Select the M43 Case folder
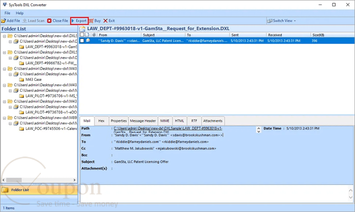Image resolution: width=355 pixels, height=212 pixels. click(x=33, y=80)
